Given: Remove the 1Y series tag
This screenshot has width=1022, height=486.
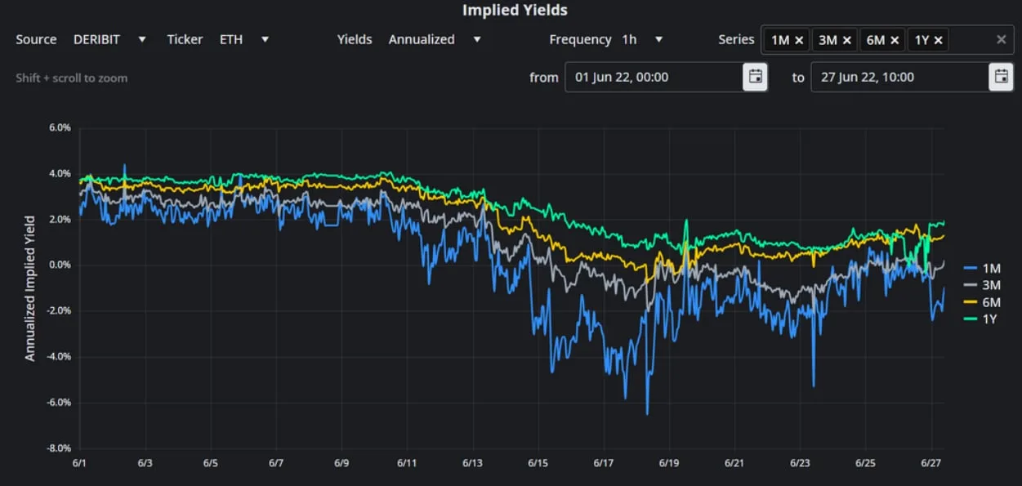Looking at the screenshot, I should (x=938, y=39).
